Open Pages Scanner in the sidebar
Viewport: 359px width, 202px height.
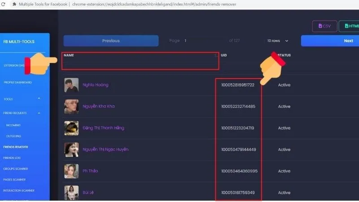tap(14, 180)
